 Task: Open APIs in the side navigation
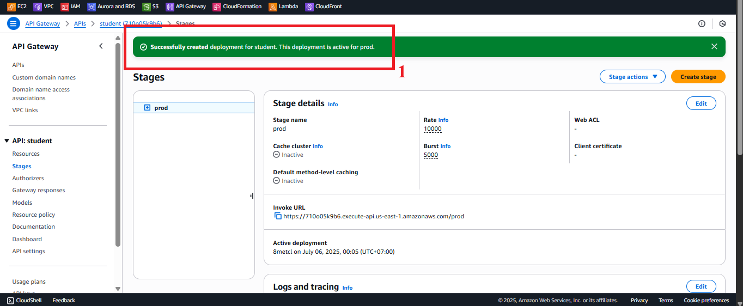[19, 65]
